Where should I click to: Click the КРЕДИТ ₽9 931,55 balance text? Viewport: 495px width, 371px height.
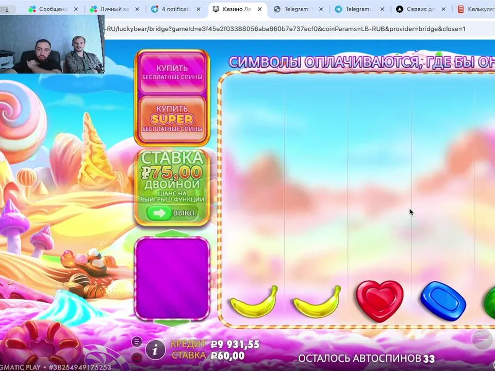pyautogui.click(x=215, y=344)
